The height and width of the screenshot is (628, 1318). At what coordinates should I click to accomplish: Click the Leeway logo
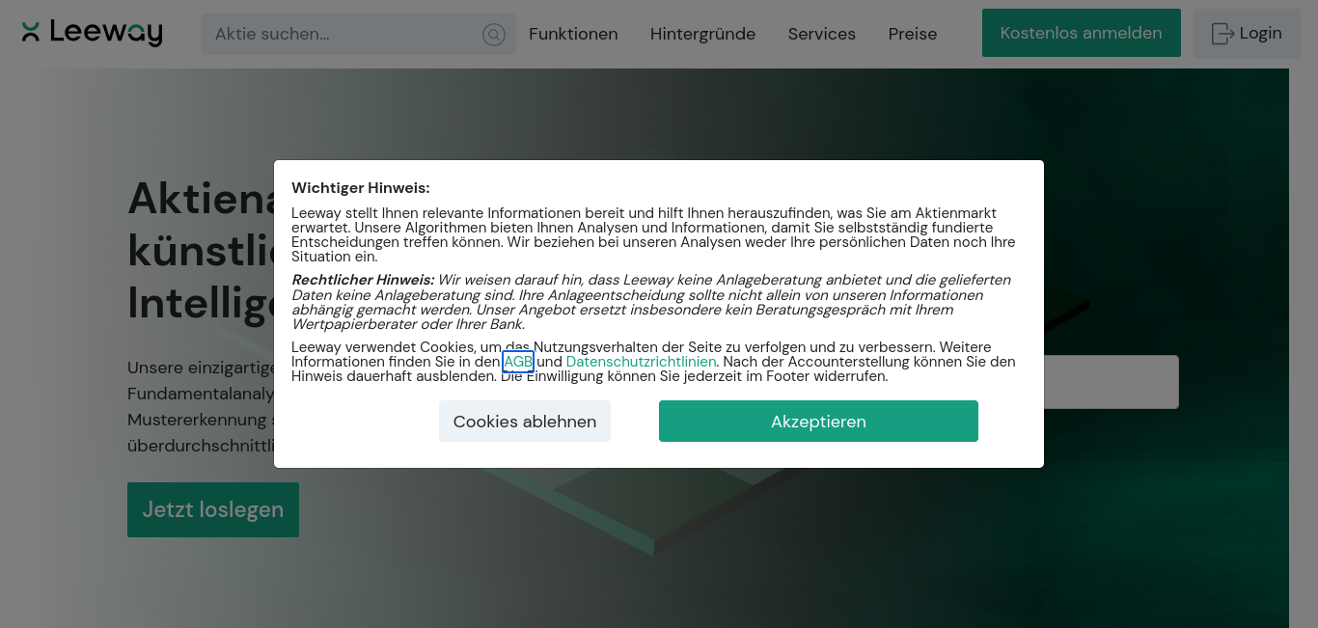click(92, 33)
